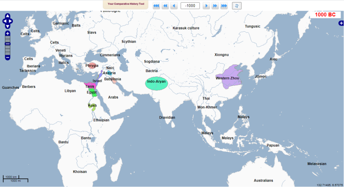This screenshot has width=344, height=187.
Task: Click the Ethiopian label
Action: (x=101, y=120)
